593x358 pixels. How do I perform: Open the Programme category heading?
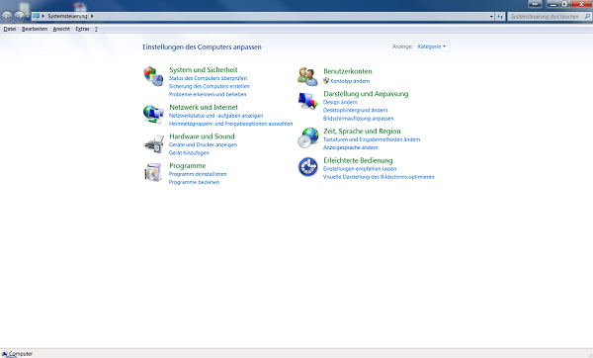point(187,166)
